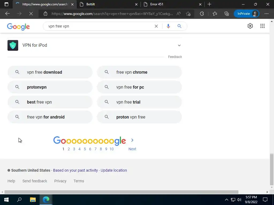Open network status tray icon
Image resolution: width=274 pixels, height=205 pixels.
(x=233, y=200)
